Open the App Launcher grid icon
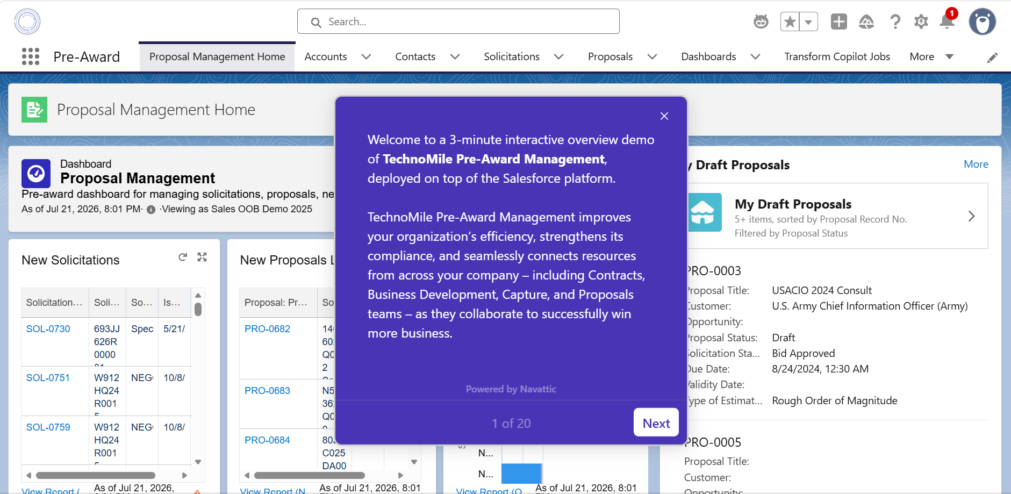The height and width of the screenshot is (494, 1011). 31,56
